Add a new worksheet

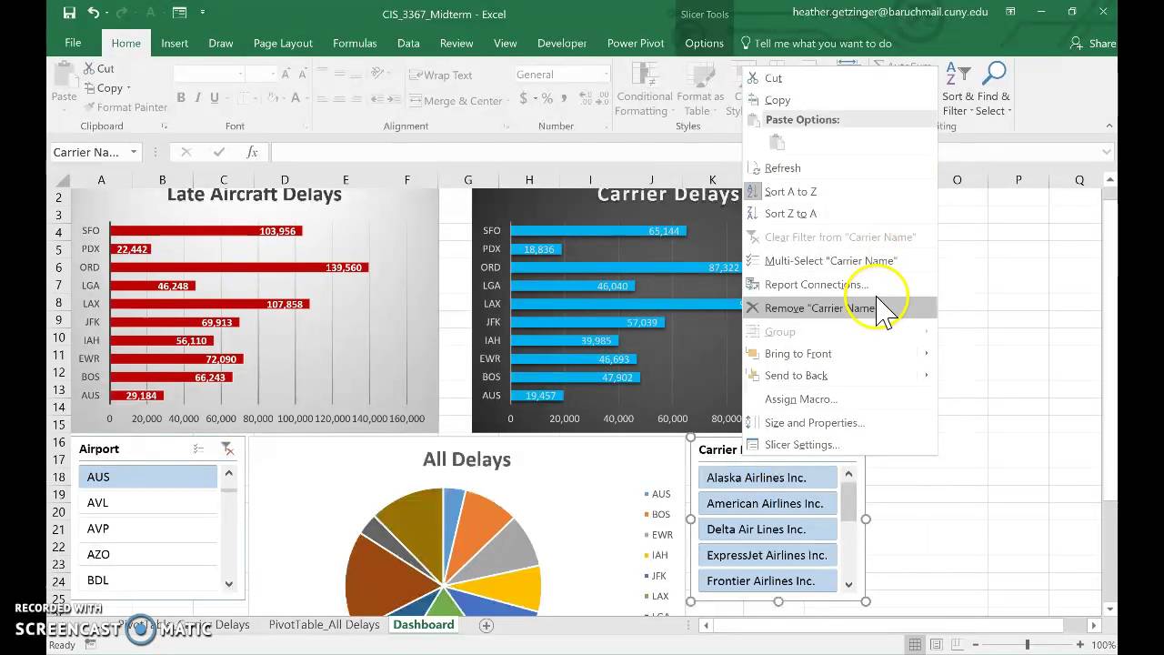(x=486, y=625)
